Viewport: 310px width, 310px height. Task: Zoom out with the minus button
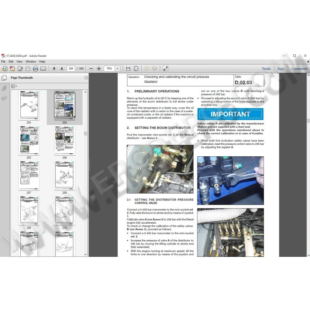coord(91,69)
